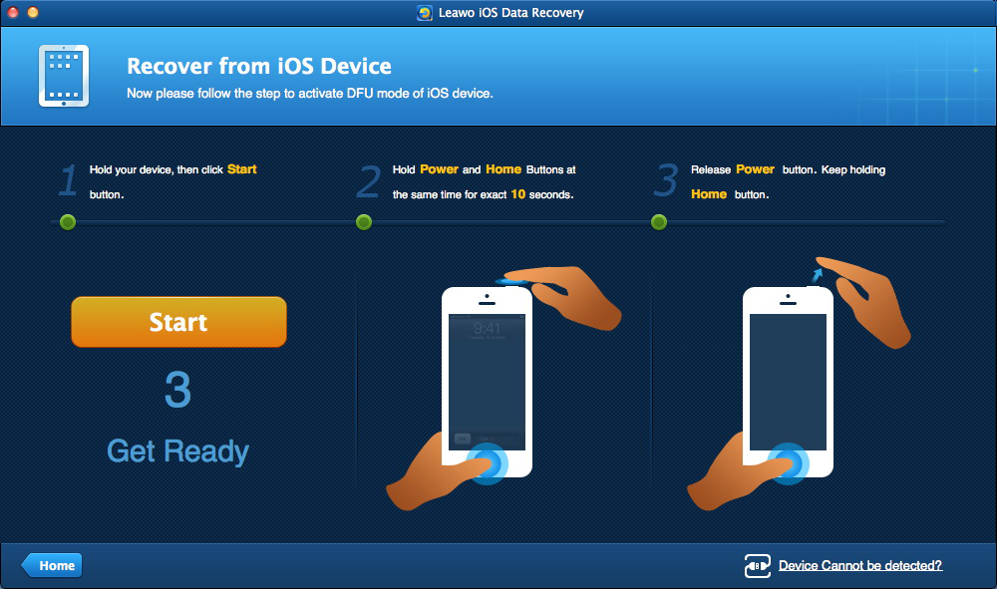Click the green step 1 progress marker
Viewport: 997px width, 589px height.
coord(68,222)
